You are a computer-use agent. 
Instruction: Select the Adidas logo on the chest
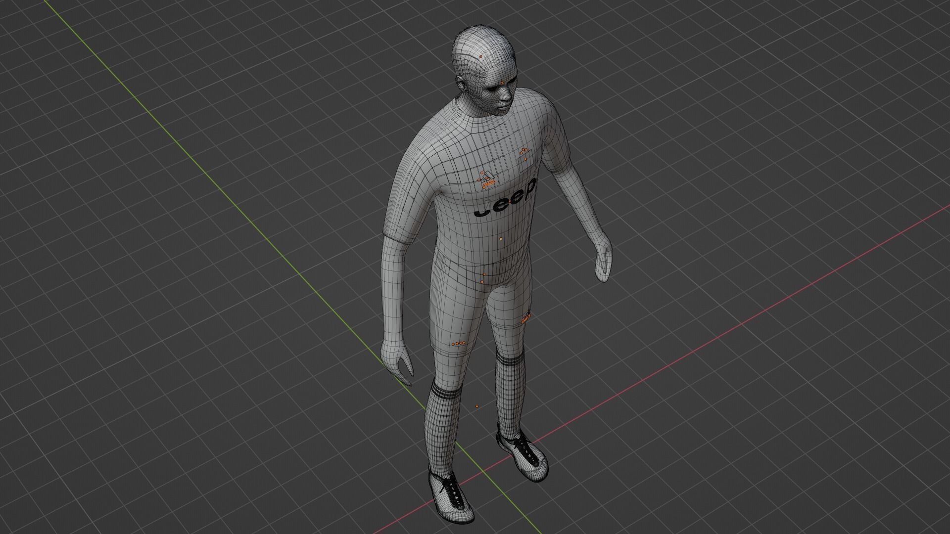click(487, 179)
